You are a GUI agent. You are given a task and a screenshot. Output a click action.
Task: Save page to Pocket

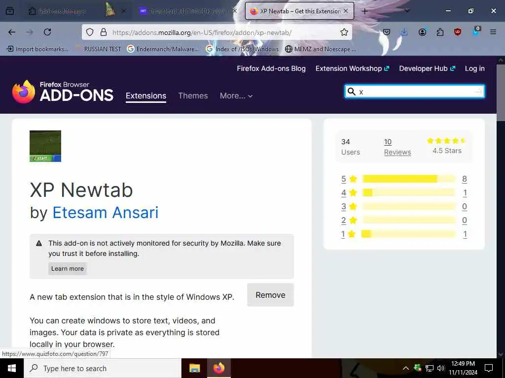(387, 32)
